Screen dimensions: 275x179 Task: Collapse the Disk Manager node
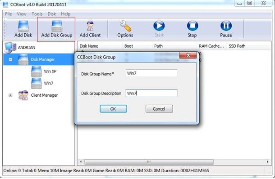(x=10, y=59)
